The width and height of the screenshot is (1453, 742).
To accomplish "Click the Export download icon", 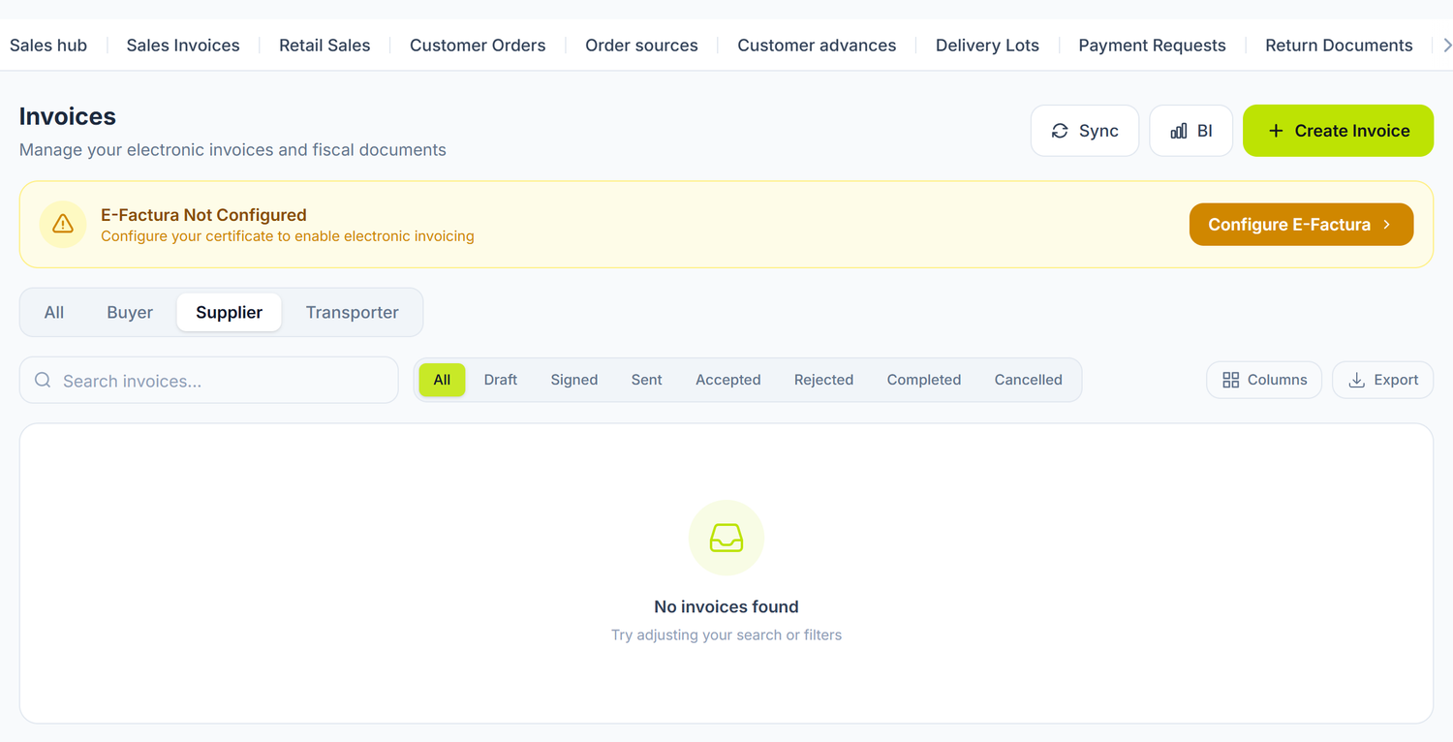I will [1357, 380].
